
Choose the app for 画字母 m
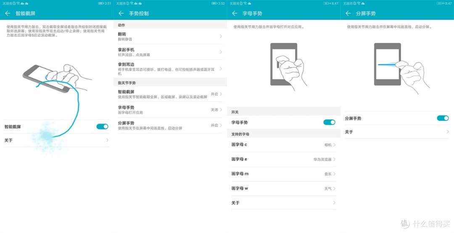[x=284, y=174]
